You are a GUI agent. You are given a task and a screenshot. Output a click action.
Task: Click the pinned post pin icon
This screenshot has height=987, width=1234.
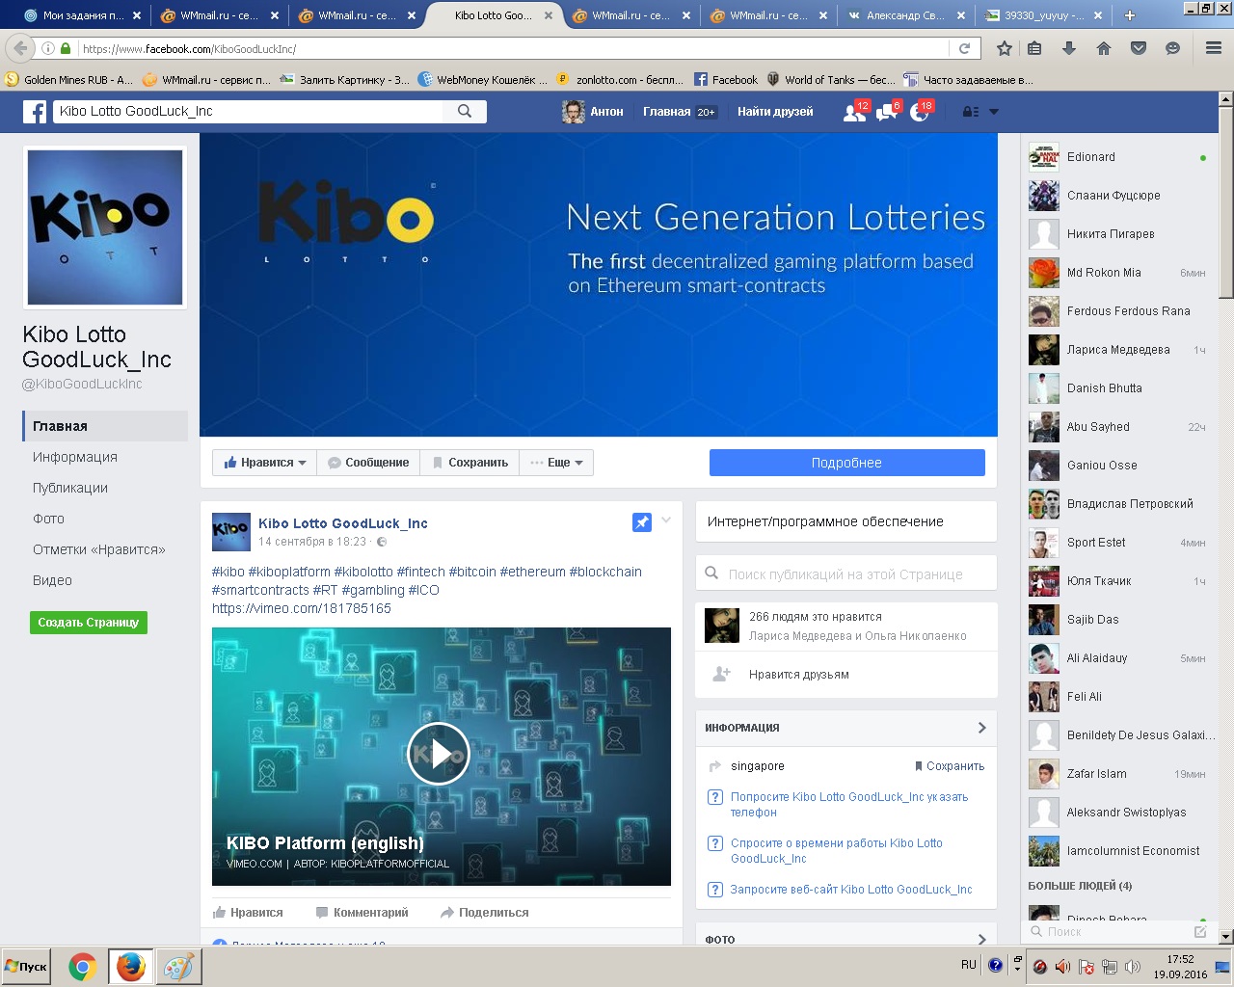pyautogui.click(x=641, y=522)
